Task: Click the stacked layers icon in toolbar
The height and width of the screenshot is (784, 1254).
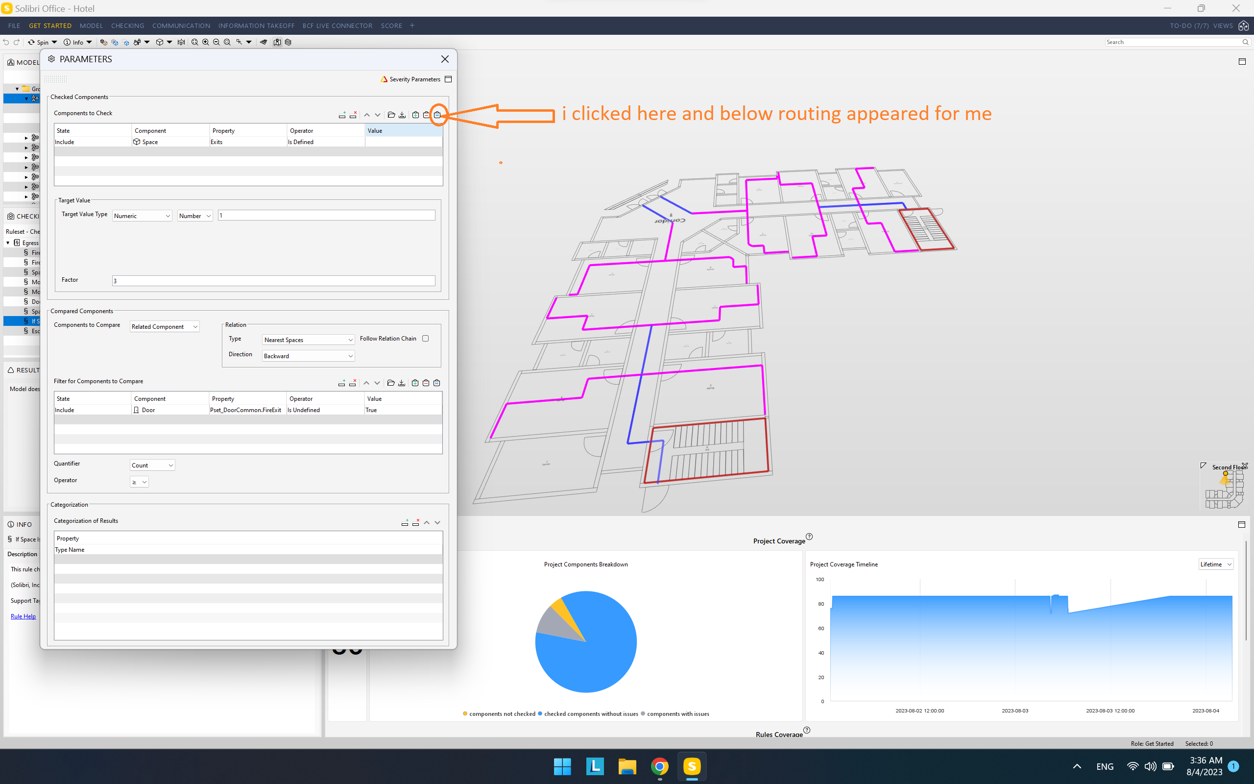Action: point(288,42)
